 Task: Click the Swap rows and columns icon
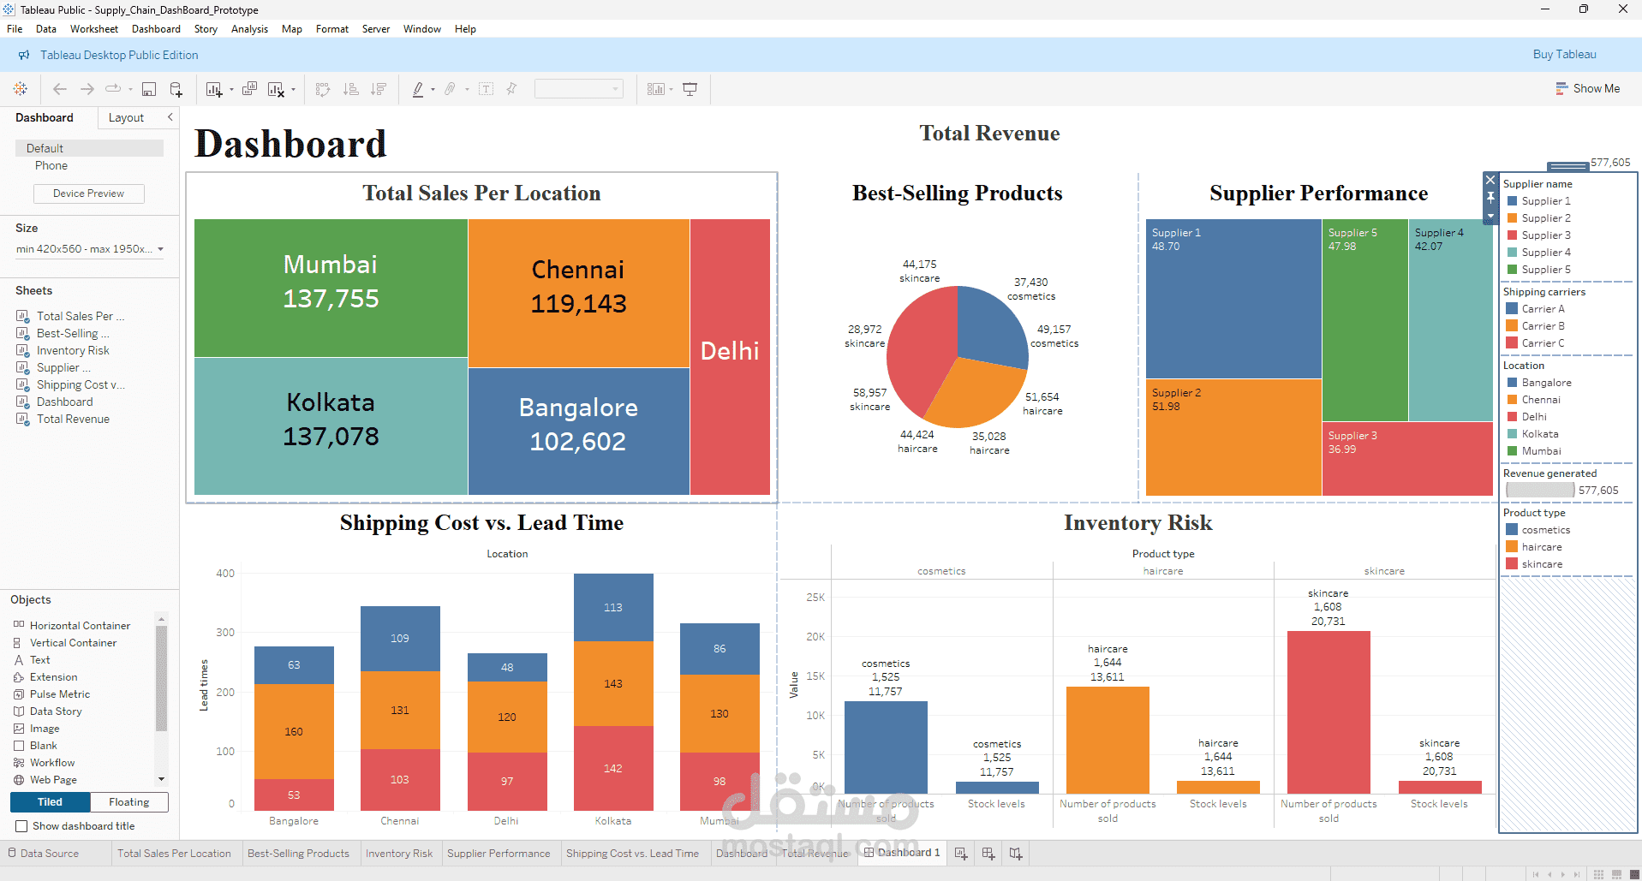pos(323,89)
